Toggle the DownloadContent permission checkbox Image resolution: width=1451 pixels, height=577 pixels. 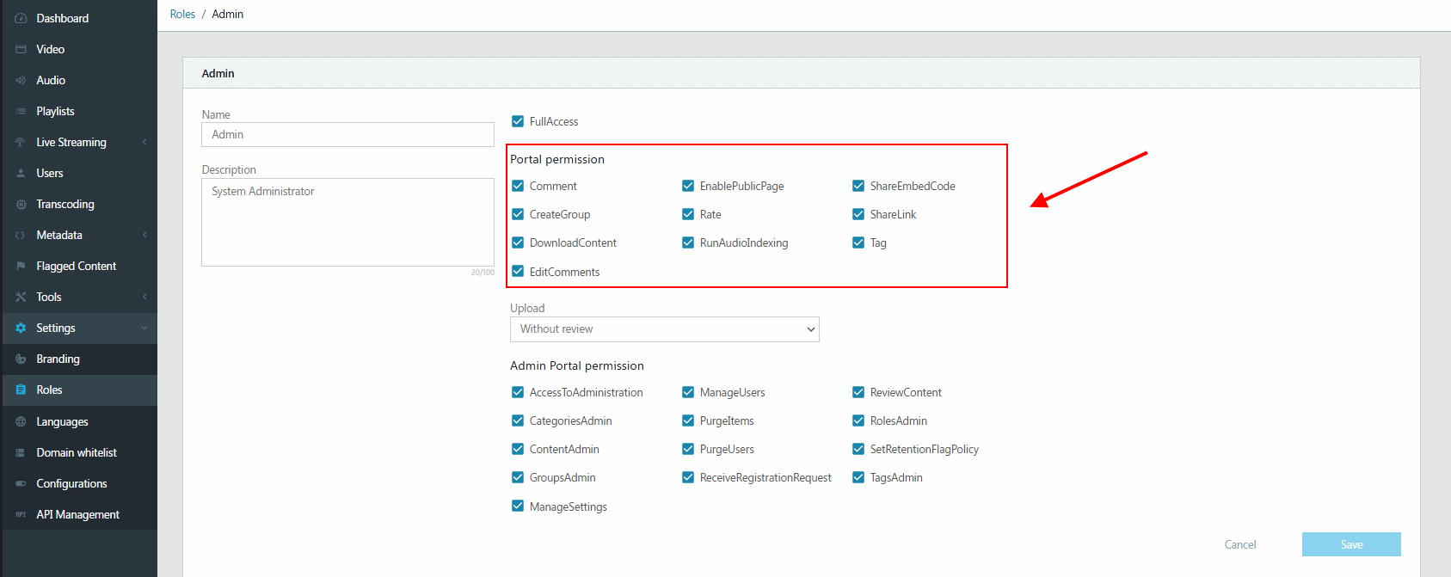tap(518, 242)
